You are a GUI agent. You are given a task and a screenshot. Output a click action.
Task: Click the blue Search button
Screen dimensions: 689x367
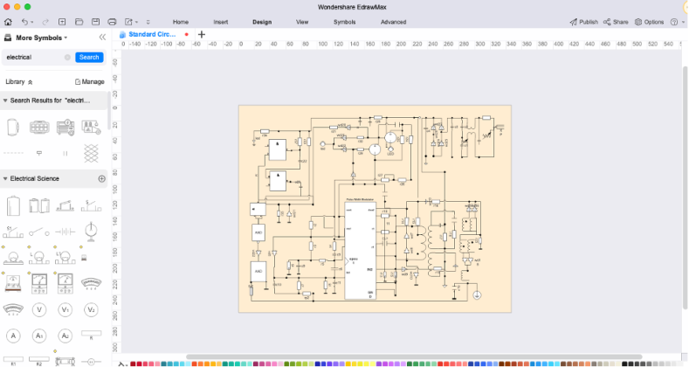click(x=89, y=57)
